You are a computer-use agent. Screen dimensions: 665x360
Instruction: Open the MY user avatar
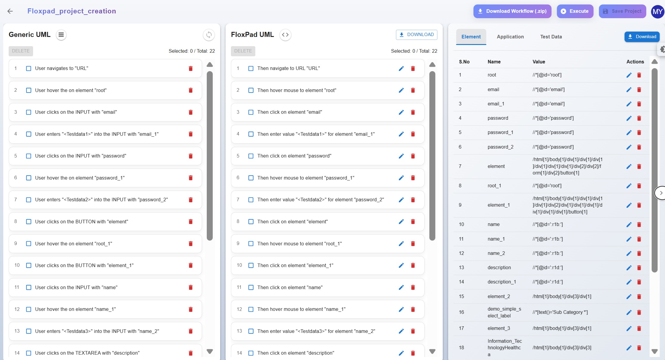coord(658,12)
